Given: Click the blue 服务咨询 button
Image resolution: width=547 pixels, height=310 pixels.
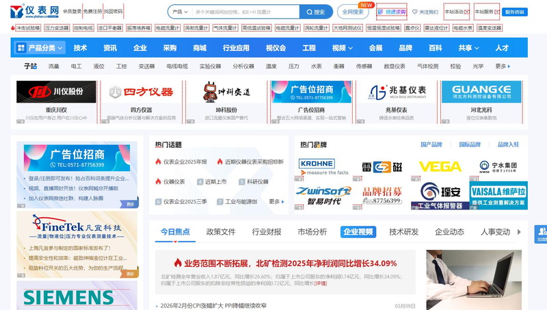Looking at the screenshot, I should click(x=515, y=12).
